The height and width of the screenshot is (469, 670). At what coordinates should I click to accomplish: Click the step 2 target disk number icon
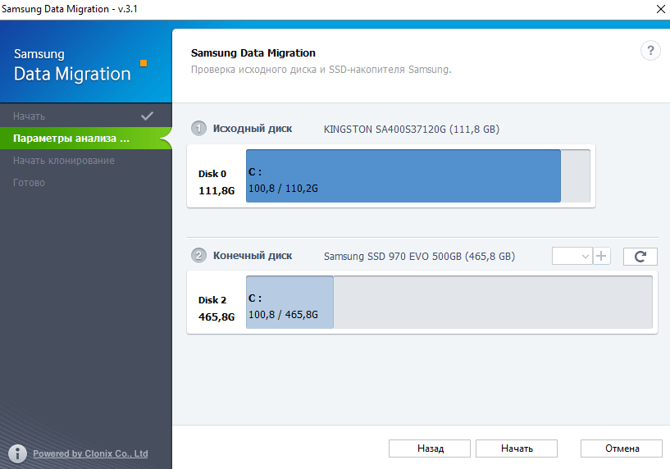[x=198, y=256]
